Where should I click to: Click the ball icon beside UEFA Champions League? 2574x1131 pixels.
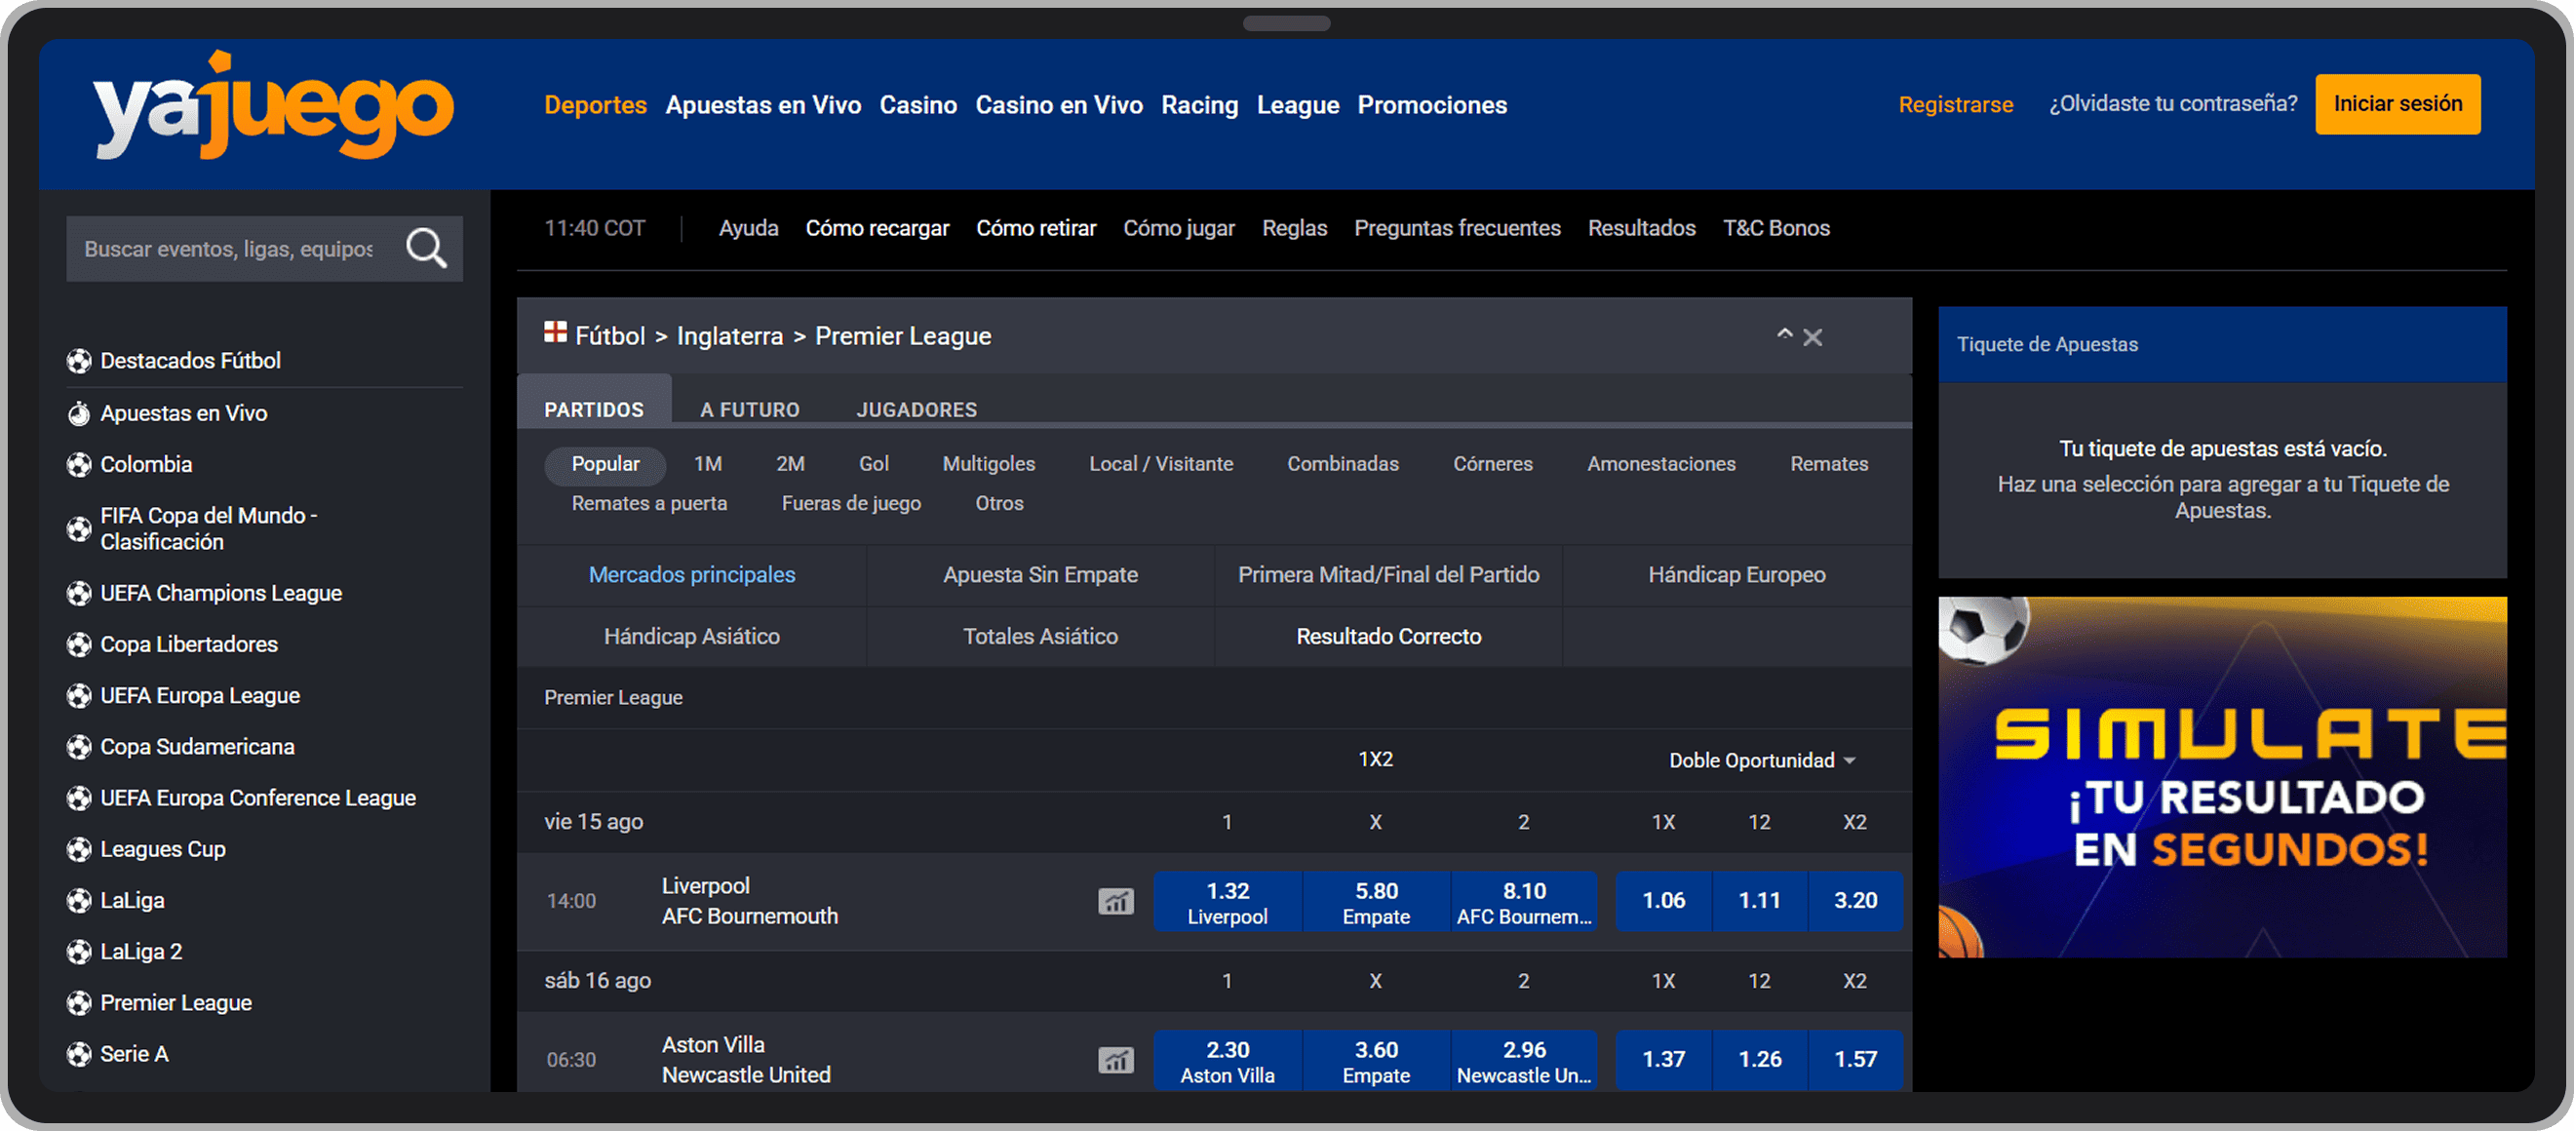[x=79, y=594]
